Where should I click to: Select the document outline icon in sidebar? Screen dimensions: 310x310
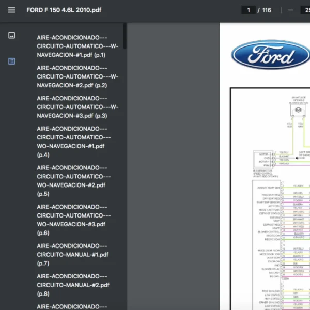[x=12, y=61]
